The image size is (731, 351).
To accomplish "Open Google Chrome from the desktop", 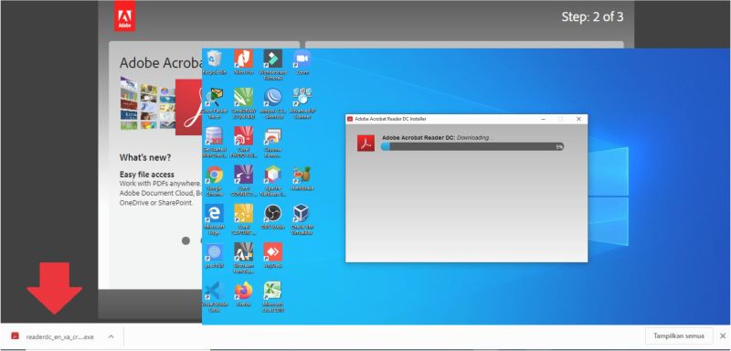I will [214, 180].
